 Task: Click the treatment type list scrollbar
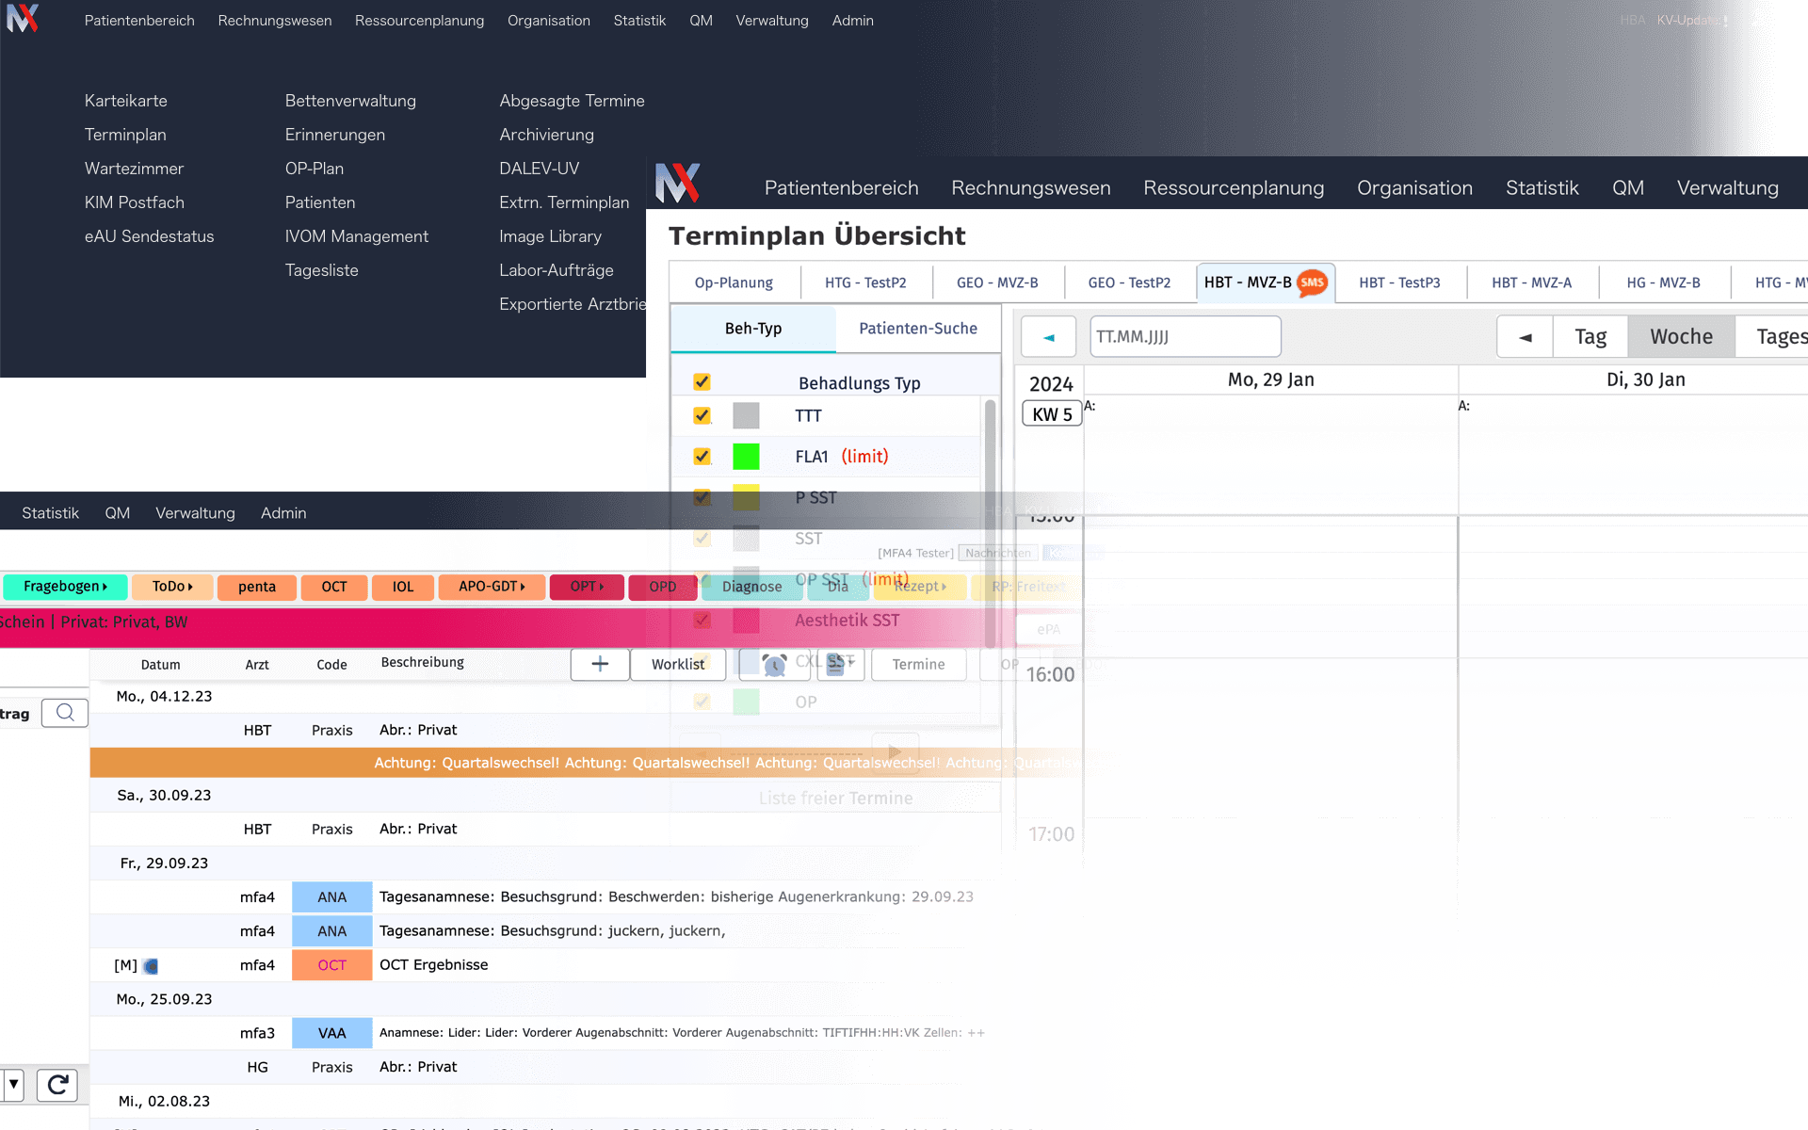pyautogui.click(x=990, y=523)
